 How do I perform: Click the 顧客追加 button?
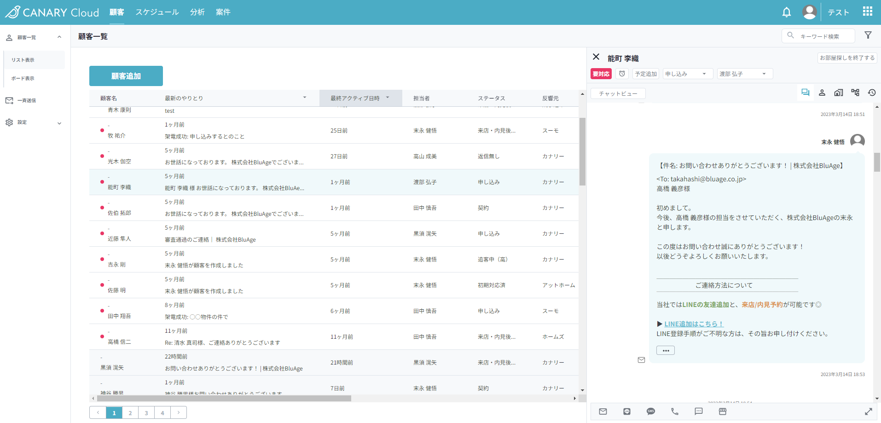pyautogui.click(x=126, y=76)
